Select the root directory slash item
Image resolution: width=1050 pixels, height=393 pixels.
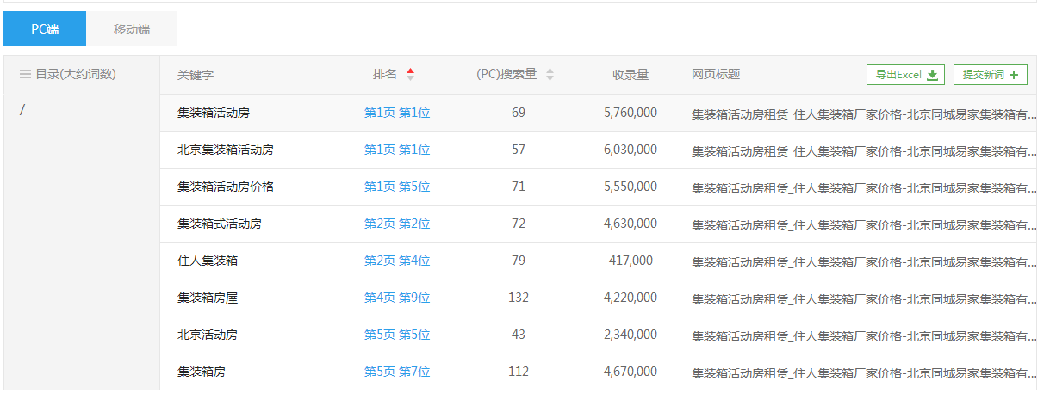tap(22, 110)
